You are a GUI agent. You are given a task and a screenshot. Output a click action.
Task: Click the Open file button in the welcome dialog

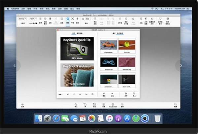(126, 95)
